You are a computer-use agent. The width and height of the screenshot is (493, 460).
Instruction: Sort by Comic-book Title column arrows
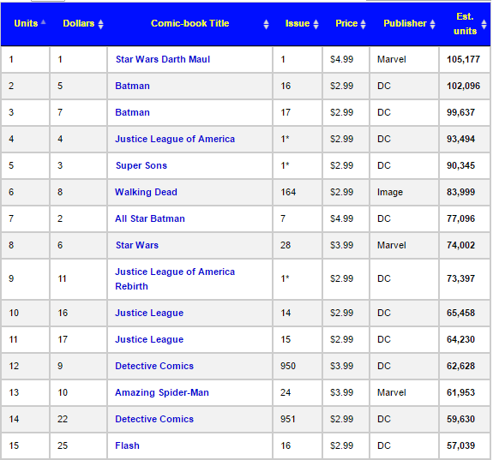(266, 24)
